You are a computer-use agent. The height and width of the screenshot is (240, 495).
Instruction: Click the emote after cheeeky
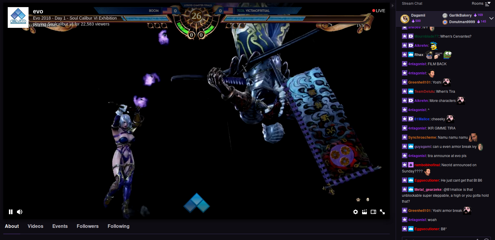(450, 119)
